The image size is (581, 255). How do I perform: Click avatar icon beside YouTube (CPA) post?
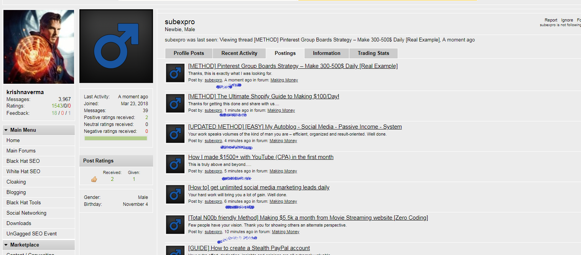[175, 164]
